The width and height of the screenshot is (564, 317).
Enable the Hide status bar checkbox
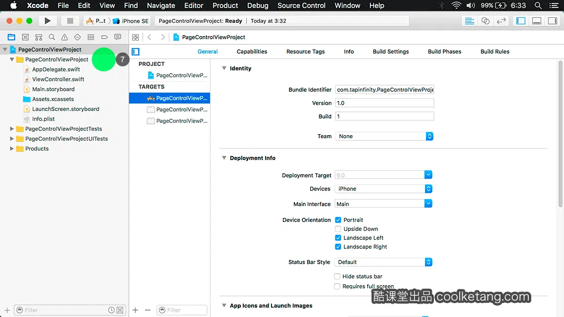pos(337,276)
